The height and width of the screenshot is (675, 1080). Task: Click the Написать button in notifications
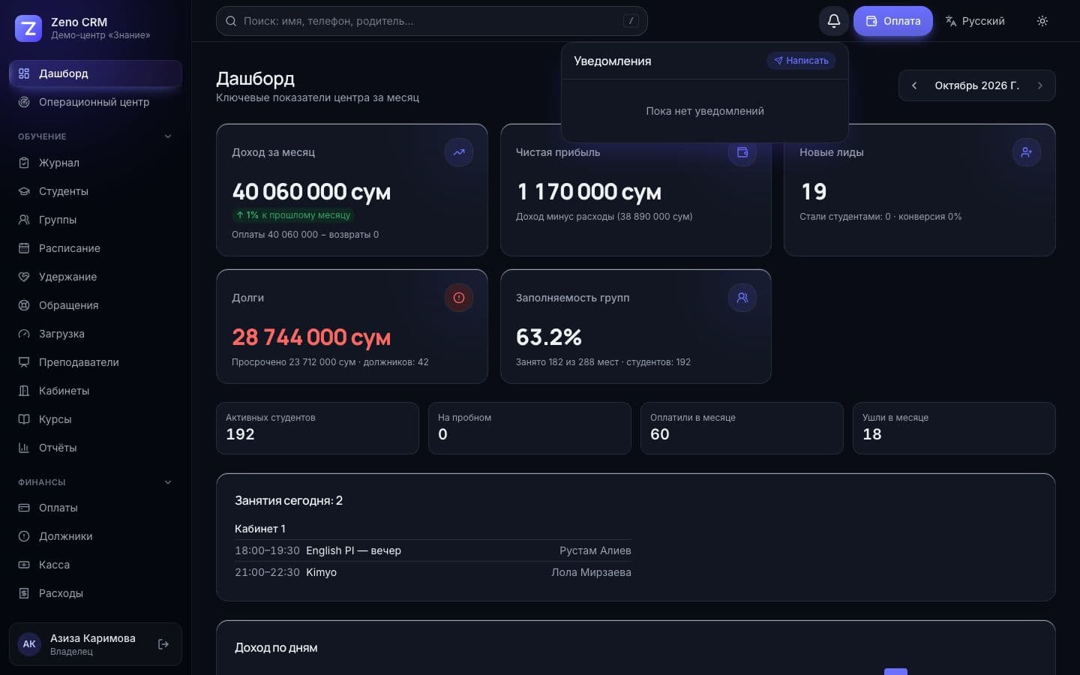(x=801, y=61)
